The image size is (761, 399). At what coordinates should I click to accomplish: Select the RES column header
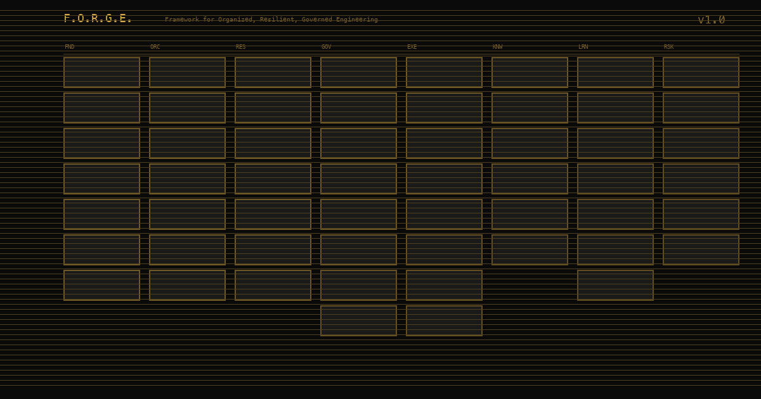pyautogui.click(x=240, y=46)
